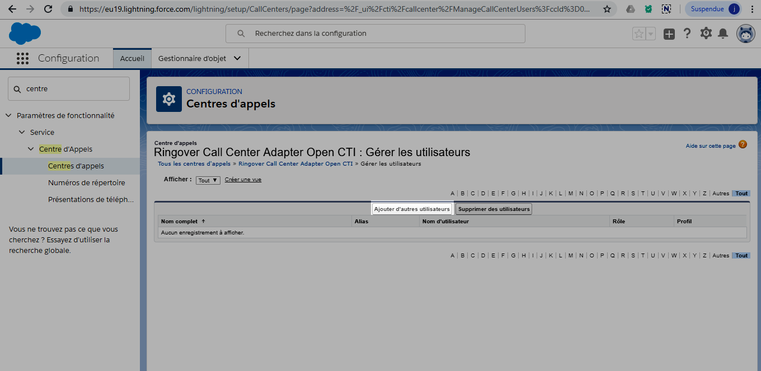Viewport: 761px width, 371px height.
Task: Click the Ajouter d'autres utilisateurs button
Action: tap(412, 209)
